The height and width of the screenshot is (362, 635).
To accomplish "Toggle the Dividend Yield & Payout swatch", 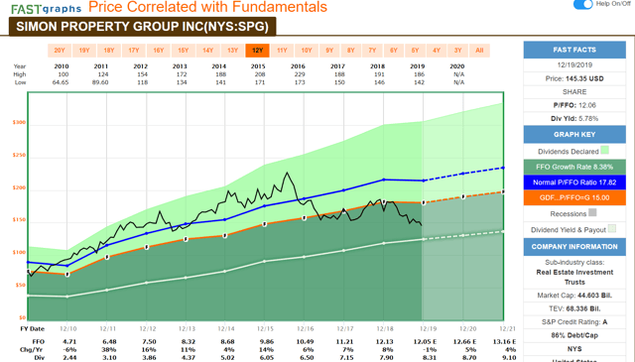I will coord(612,229).
